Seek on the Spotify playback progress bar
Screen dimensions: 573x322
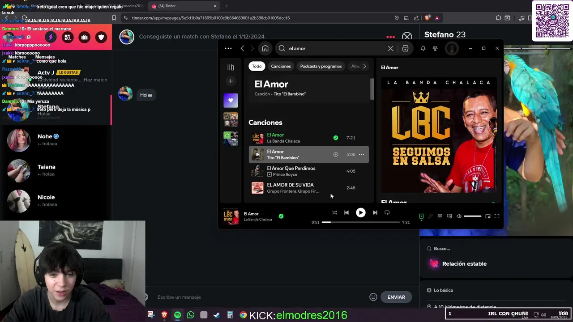360,222
